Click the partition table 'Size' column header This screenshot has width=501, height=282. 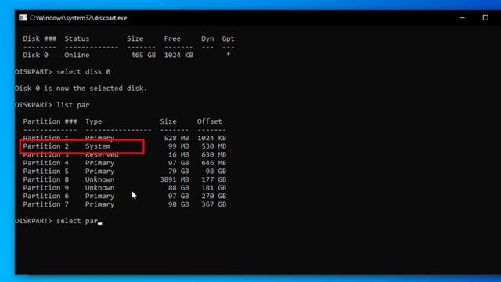pyautogui.click(x=168, y=121)
